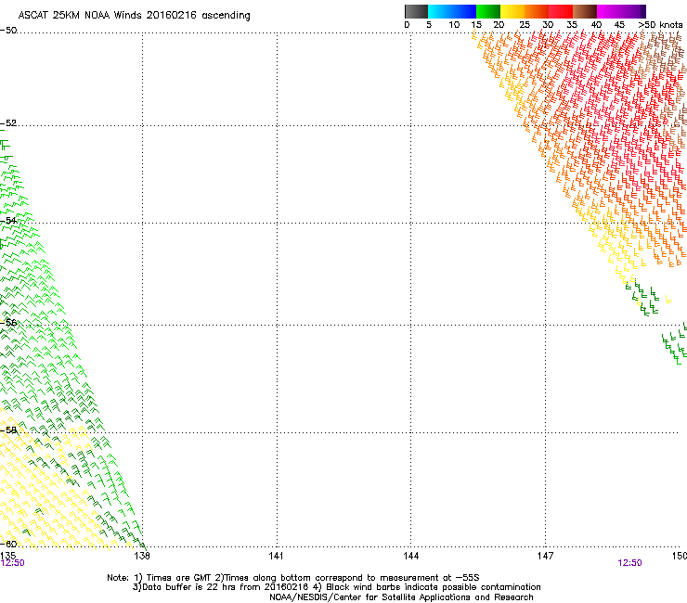Viewport: 687px width, 603px height.
Task: Click the -58 latitude label
Action: [x=8, y=430]
